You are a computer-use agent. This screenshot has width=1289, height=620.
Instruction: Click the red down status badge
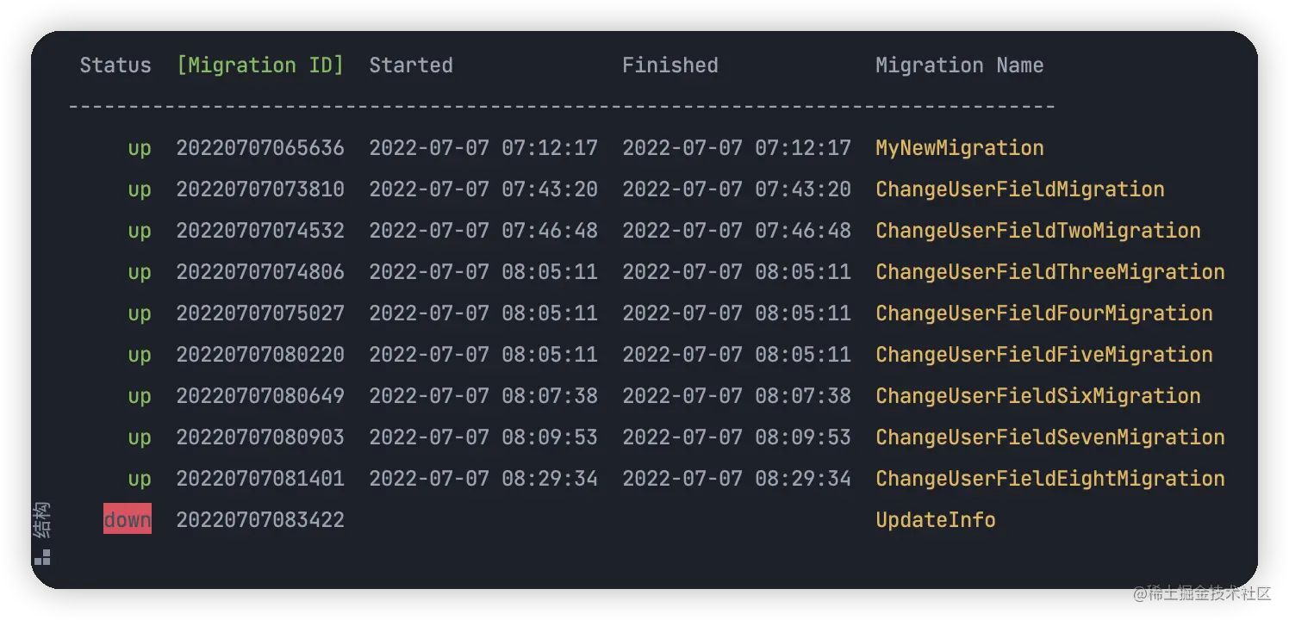click(128, 519)
